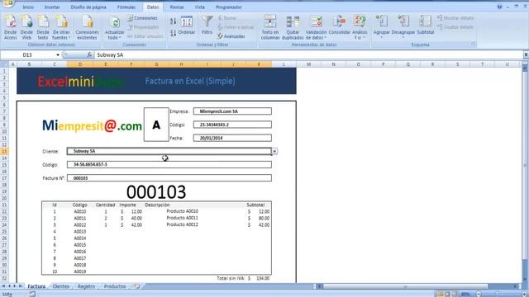Switch to Insertar ribbon tab
529x297 pixels.
click(x=52, y=7)
